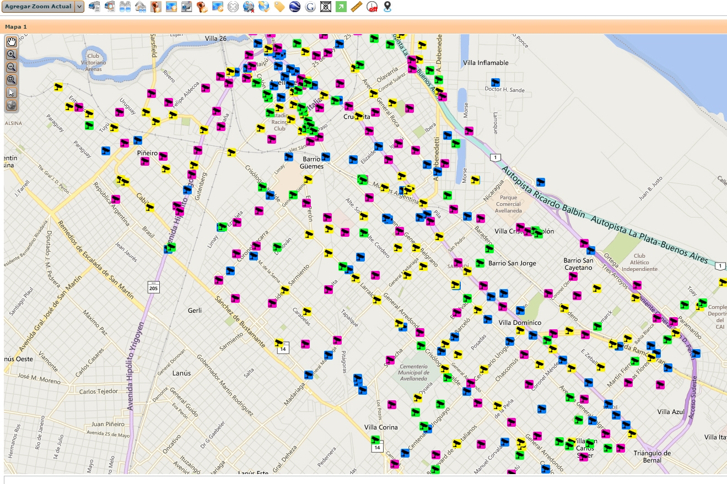This screenshot has width=727, height=484.
Task: Click the gray circled X cancel icon
Action: pos(233,7)
